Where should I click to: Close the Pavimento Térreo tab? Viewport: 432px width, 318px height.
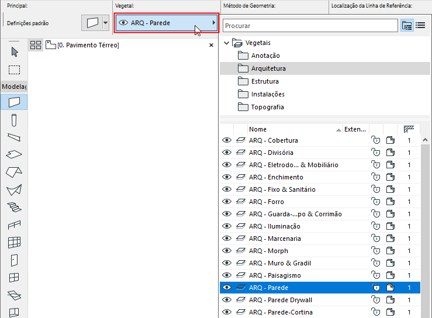[x=211, y=45]
